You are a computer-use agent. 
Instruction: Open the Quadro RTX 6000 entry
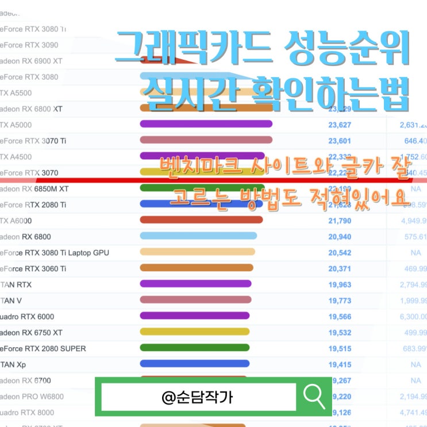(x=27, y=317)
